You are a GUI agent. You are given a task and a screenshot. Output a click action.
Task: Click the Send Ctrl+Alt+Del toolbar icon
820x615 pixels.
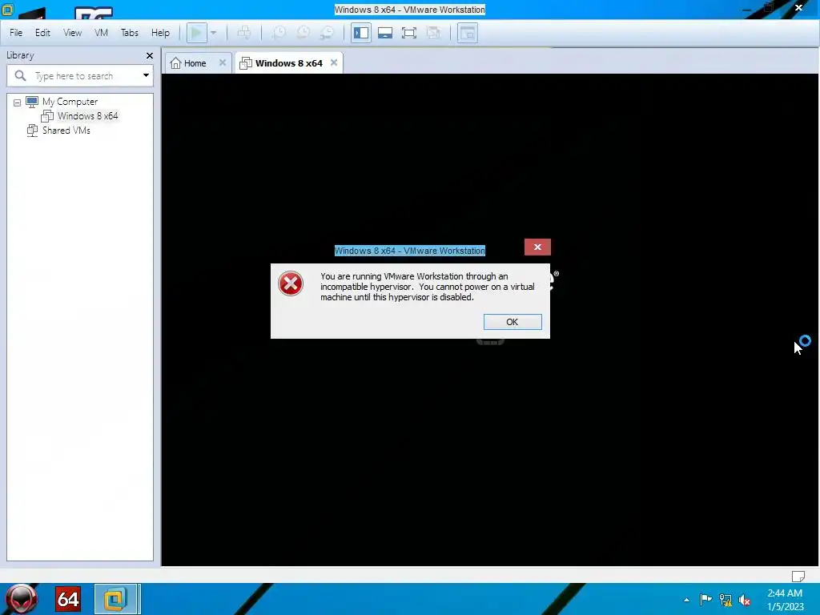[244, 33]
